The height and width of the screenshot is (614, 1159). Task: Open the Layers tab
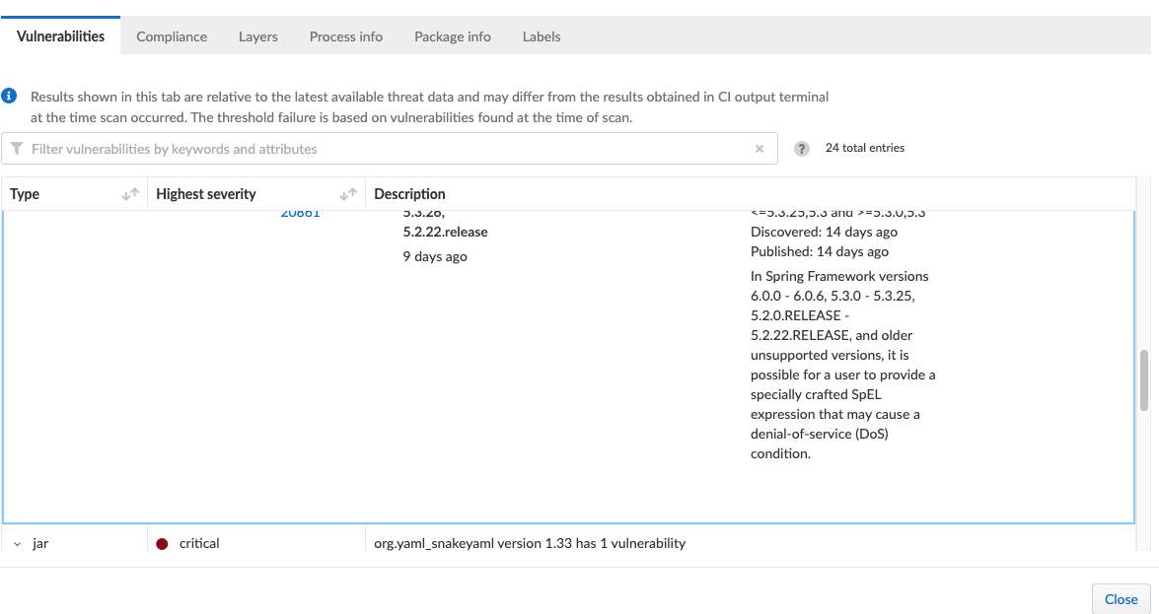258,36
